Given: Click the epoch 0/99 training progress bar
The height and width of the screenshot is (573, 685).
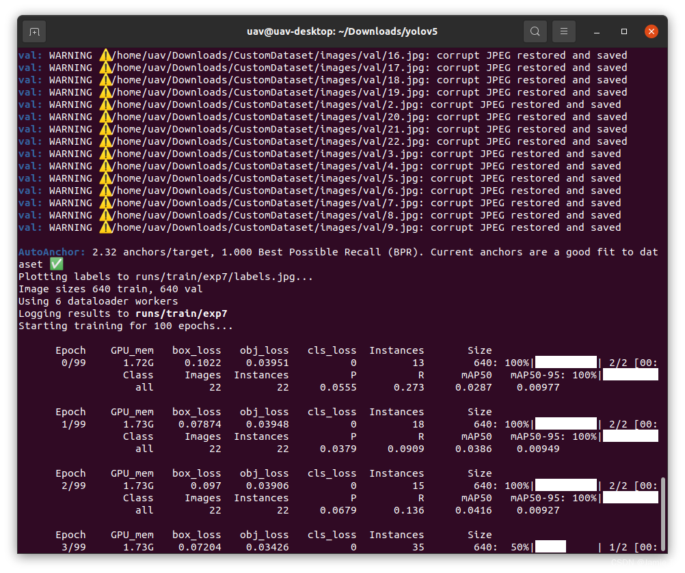Looking at the screenshot, I should pyautogui.click(x=566, y=362).
